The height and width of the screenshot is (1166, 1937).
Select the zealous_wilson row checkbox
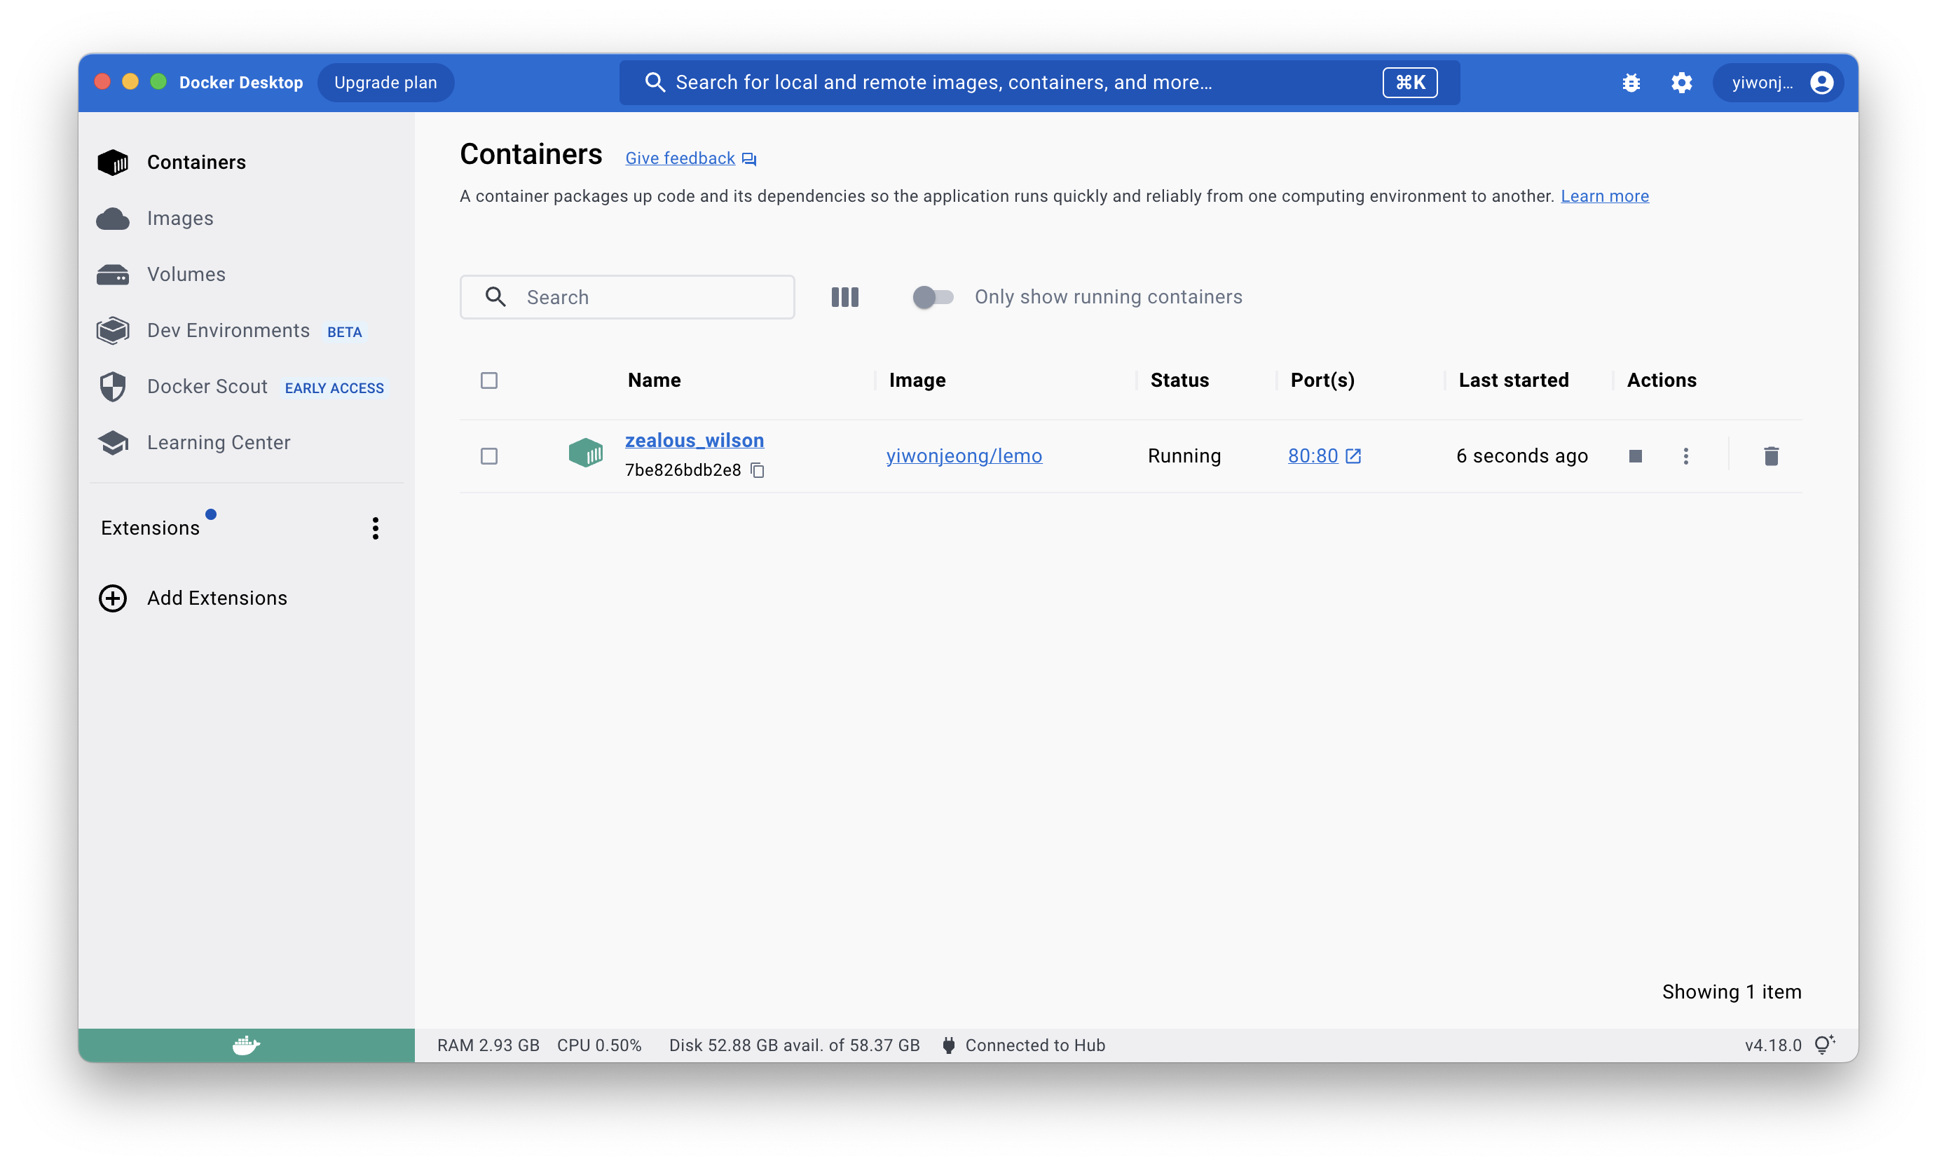(488, 455)
